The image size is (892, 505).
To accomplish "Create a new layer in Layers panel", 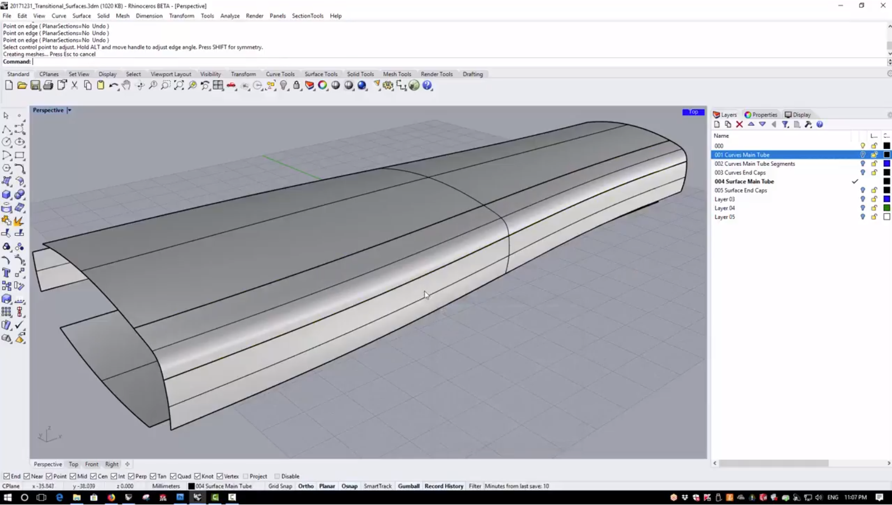I will (717, 125).
